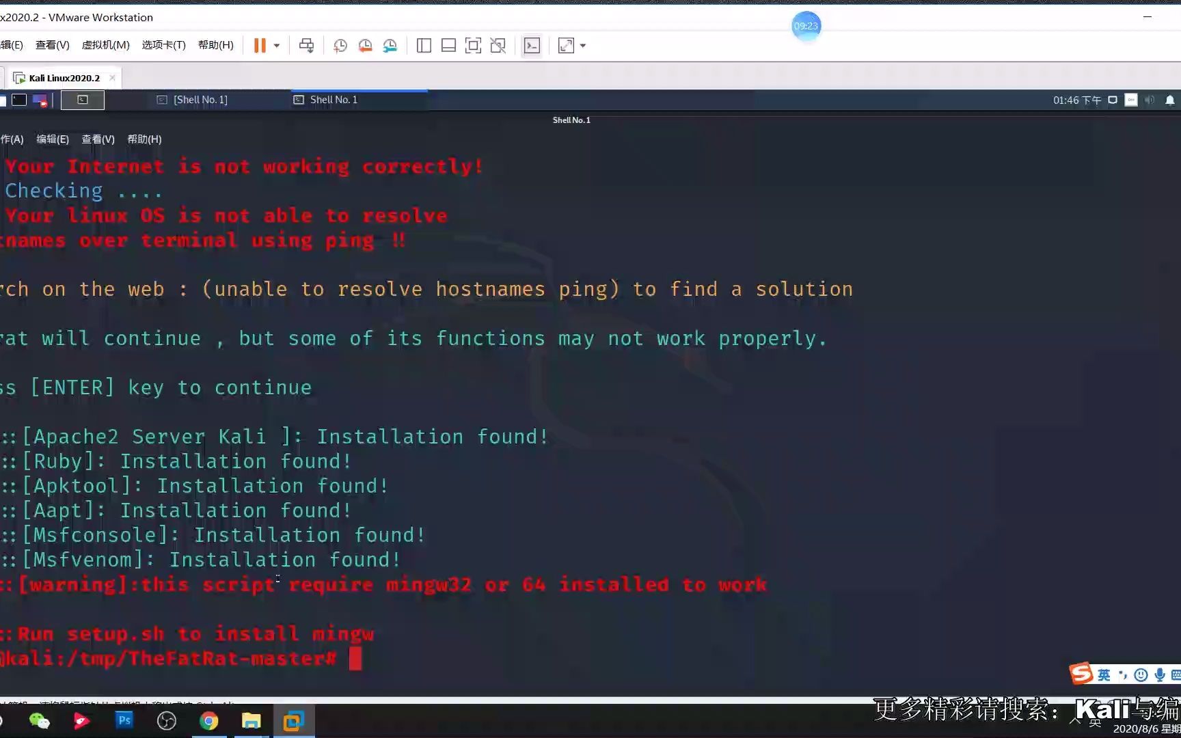Click the white tray applet next to volume
The width and height of the screenshot is (1181, 738).
(x=1131, y=100)
